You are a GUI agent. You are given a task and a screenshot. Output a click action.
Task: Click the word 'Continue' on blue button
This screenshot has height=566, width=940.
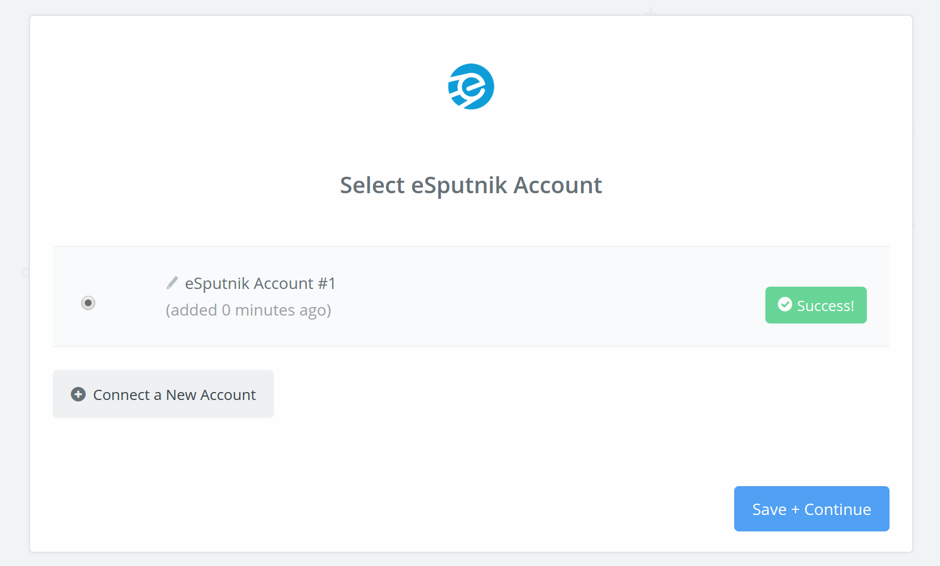838,509
